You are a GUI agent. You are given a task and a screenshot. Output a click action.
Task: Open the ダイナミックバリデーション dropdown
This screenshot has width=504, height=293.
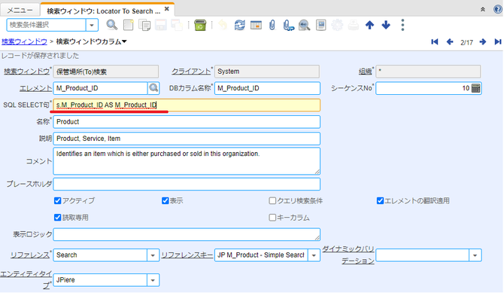pyautogui.click(x=475, y=255)
